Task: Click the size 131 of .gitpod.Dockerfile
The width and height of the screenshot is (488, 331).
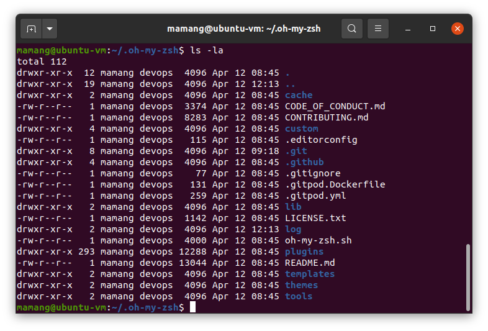Action: click(x=198, y=184)
